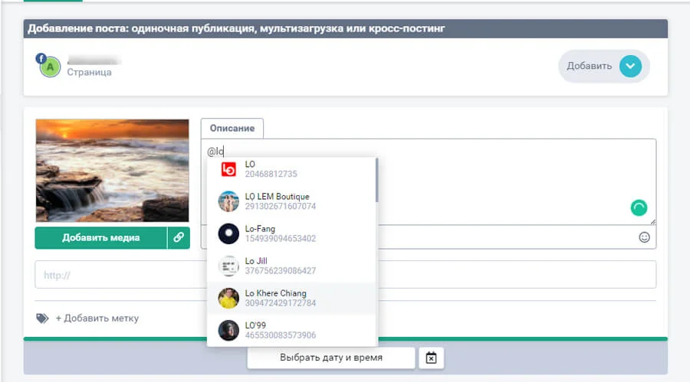Switch to the Описание tab

pos(232,129)
